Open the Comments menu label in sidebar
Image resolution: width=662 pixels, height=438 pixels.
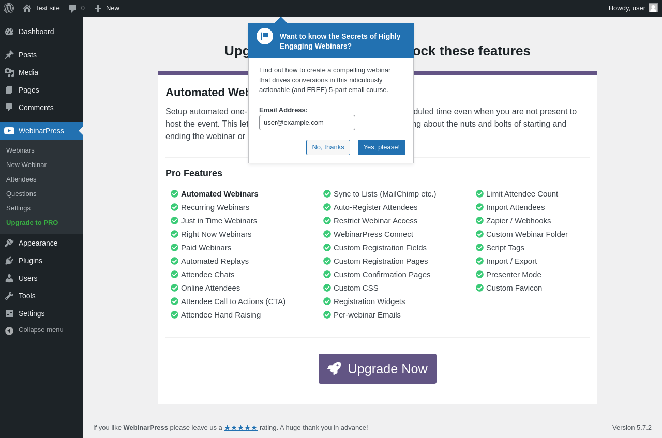click(36, 108)
